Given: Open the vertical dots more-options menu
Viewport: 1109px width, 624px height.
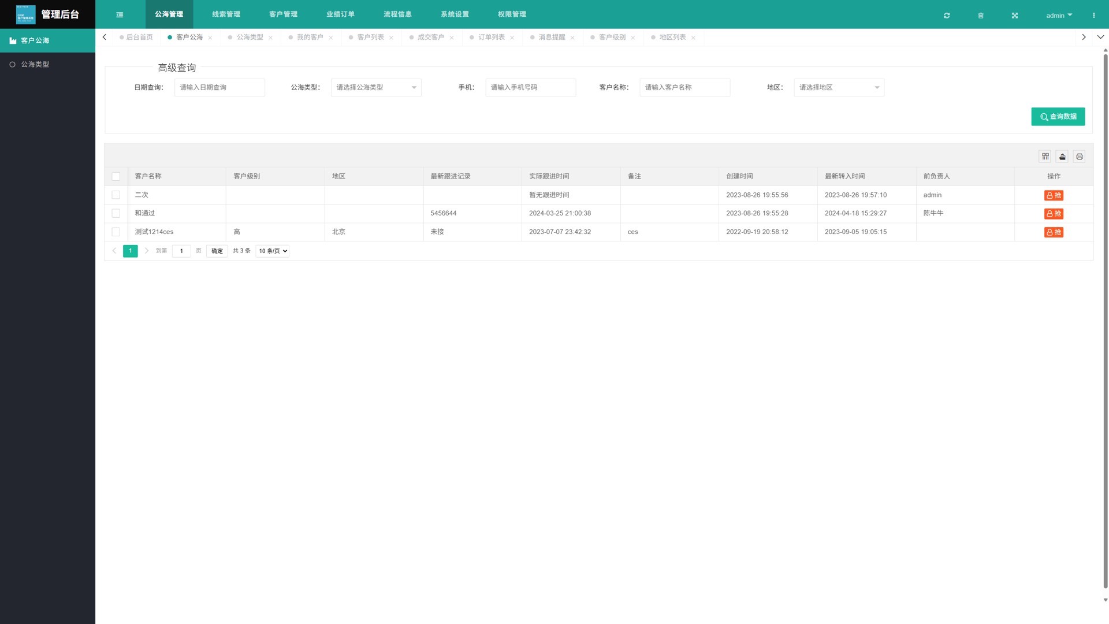Looking at the screenshot, I should pyautogui.click(x=1093, y=16).
